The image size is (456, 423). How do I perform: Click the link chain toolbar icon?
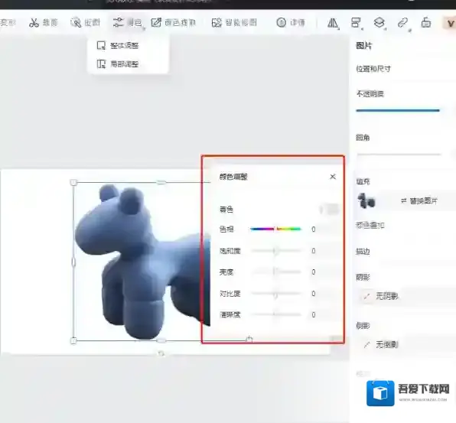click(402, 23)
